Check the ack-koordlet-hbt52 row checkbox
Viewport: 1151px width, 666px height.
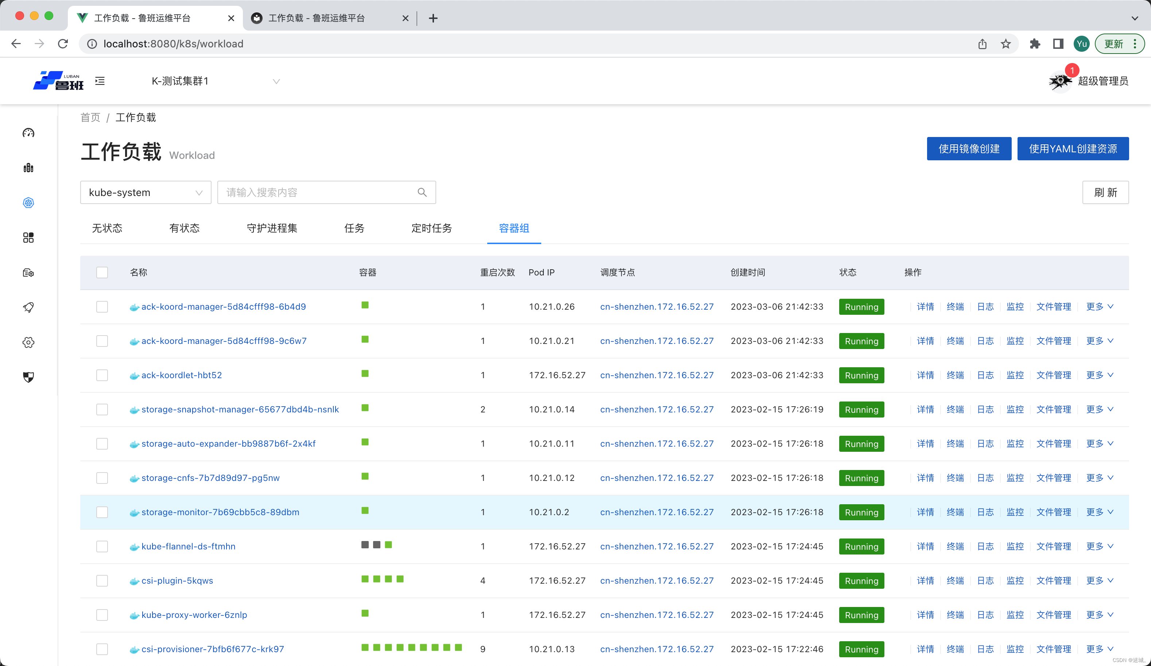pos(102,375)
